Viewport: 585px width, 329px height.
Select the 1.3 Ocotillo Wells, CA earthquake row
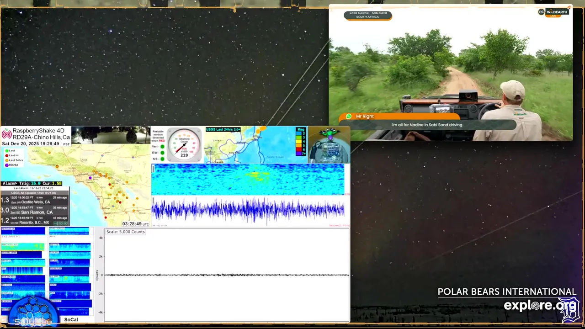(x=35, y=200)
